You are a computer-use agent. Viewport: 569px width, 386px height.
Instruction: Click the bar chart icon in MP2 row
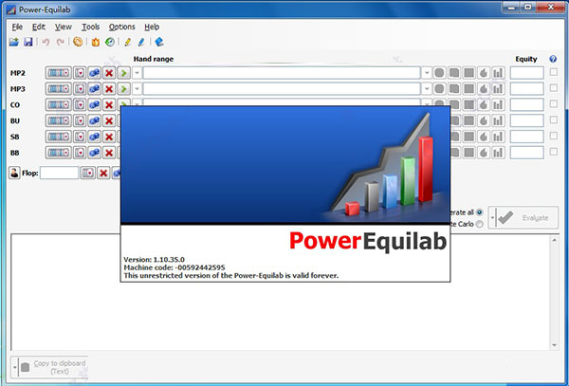point(498,73)
